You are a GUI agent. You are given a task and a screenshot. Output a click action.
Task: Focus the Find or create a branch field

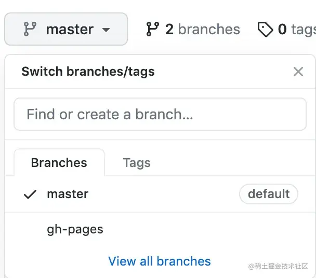point(160,114)
